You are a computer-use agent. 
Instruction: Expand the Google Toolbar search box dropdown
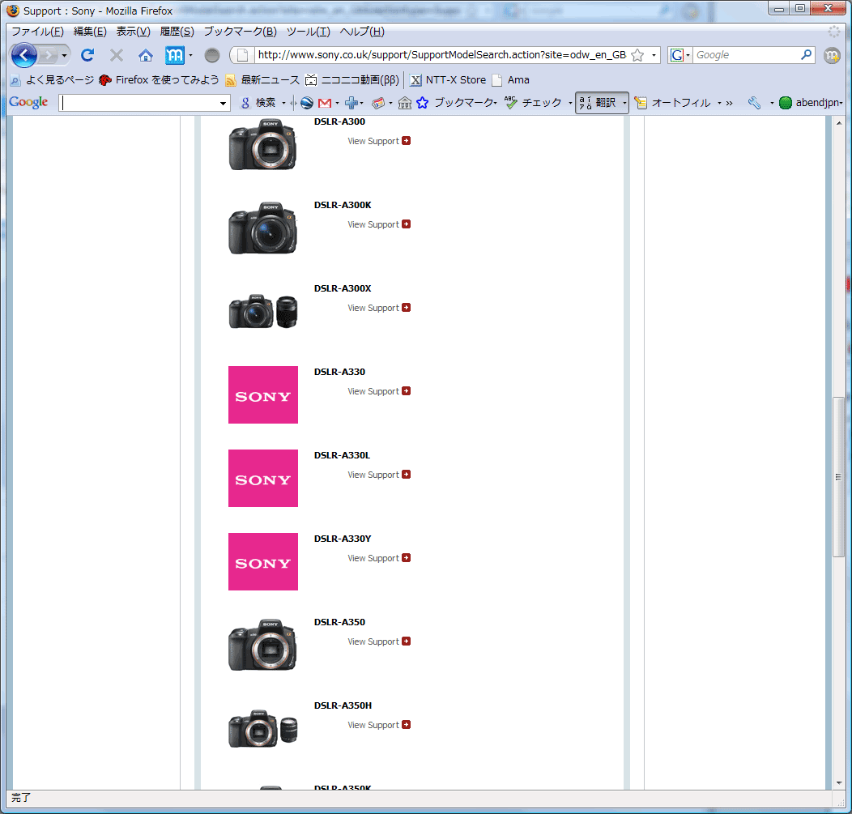coord(223,103)
